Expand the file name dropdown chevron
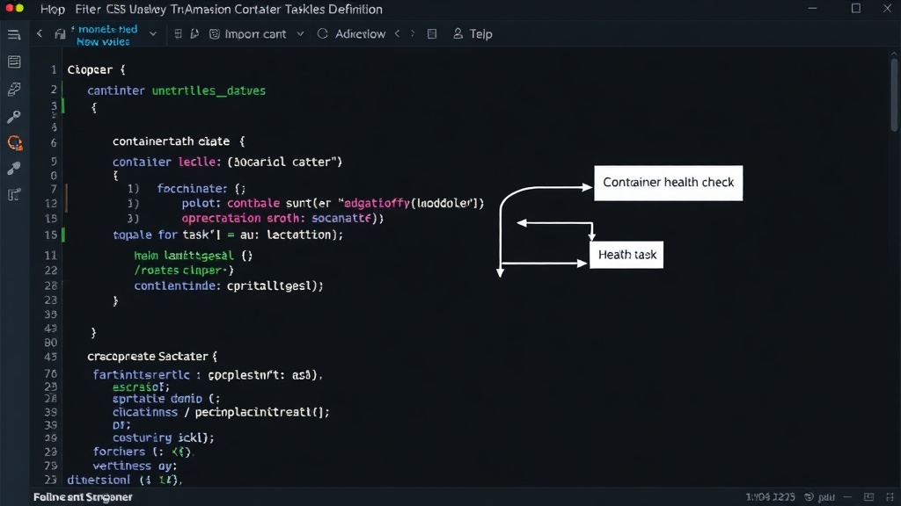This screenshot has height=506, width=901. (153, 34)
